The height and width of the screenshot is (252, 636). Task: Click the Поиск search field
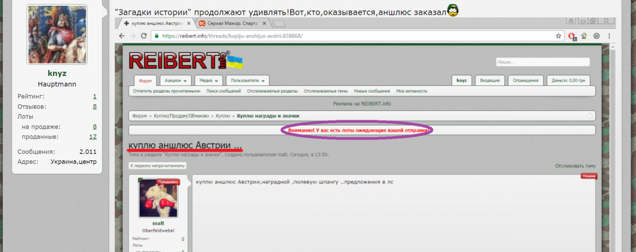(542, 62)
